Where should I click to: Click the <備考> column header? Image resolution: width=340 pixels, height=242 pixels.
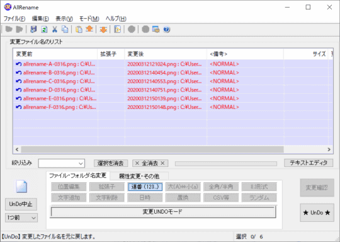(246, 54)
